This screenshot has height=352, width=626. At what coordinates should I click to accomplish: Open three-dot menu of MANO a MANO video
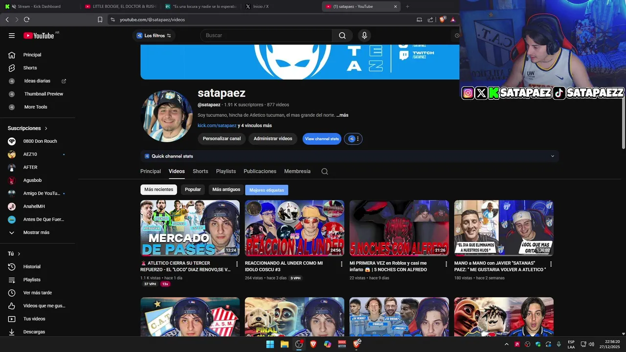pos(551,264)
